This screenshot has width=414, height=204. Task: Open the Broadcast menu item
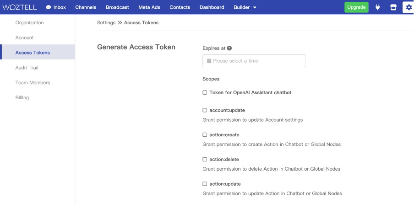coord(117,7)
